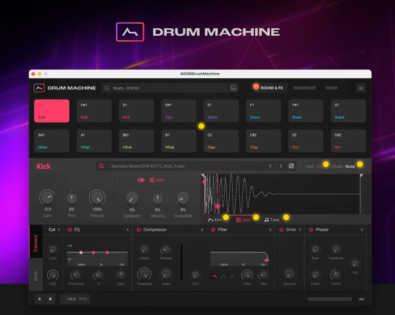Collapse the Filter module chevron
Image resolution: width=395 pixels, height=315 pixels.
click(270, 229)
